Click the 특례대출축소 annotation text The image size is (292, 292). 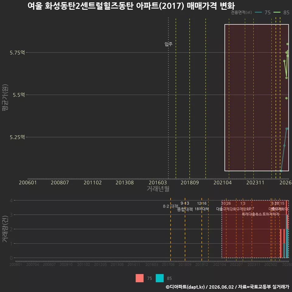252,214
